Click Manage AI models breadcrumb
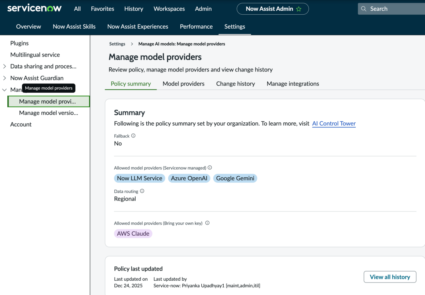This screenshot has height=295, width=425. pyautogui.click(x=182, y=44)
